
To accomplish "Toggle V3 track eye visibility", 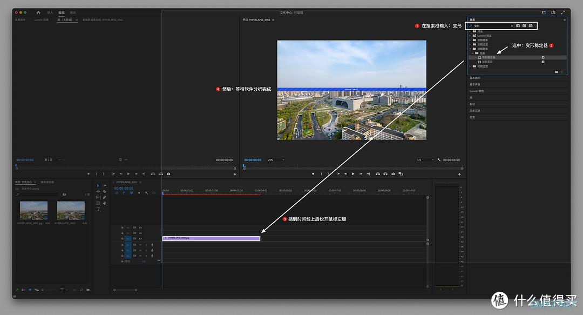I will coord(140,227).
